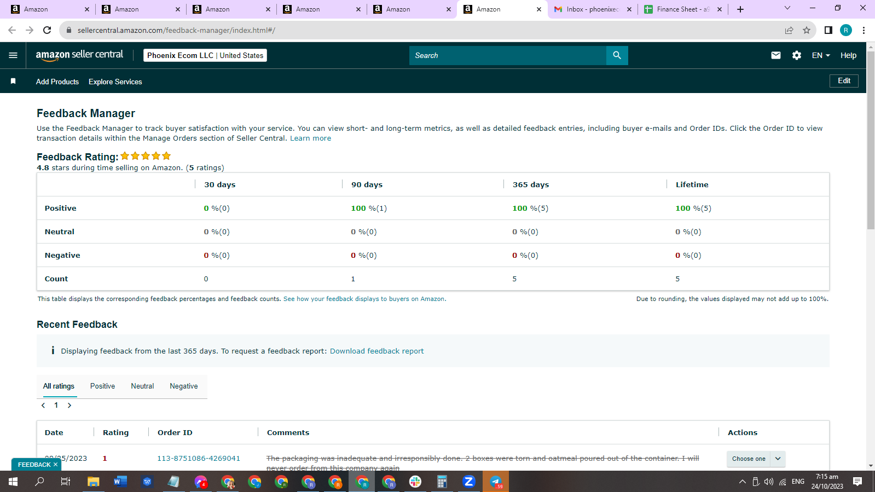Viewport: 875px width, 492px height.
Task: Open the Windows notification center
Action: [x=857, y=482]
